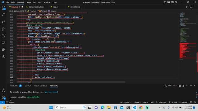The width and height of the screenshot is (198, 111).
Task: Open the File menu
Action: [7, 2]
